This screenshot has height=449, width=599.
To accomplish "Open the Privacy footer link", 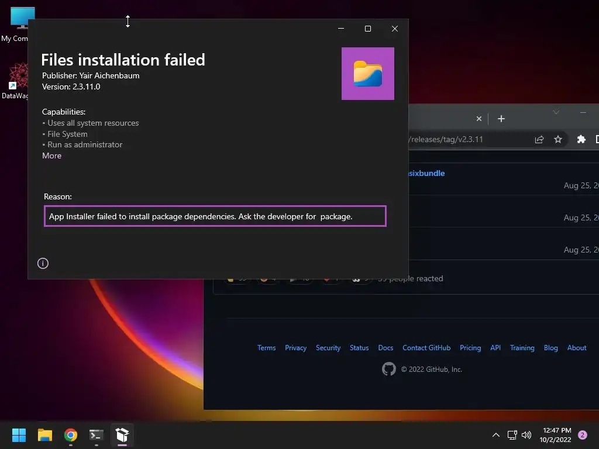I will [295, 348].
